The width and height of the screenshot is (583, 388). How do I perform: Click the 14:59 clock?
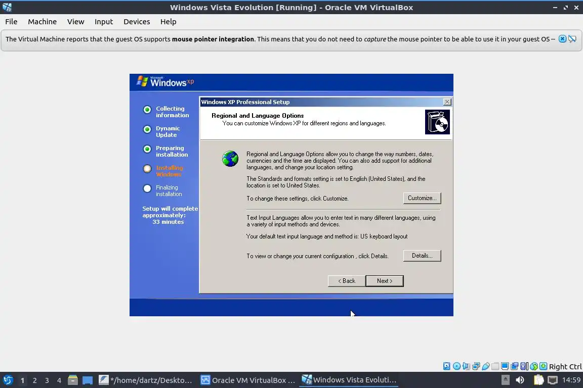coord(571,380)
